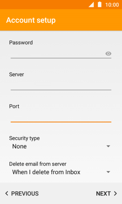Tap the Delete email from server label
Screen dimensions: 122x204
pyautogui.click(x=38, y=164)
